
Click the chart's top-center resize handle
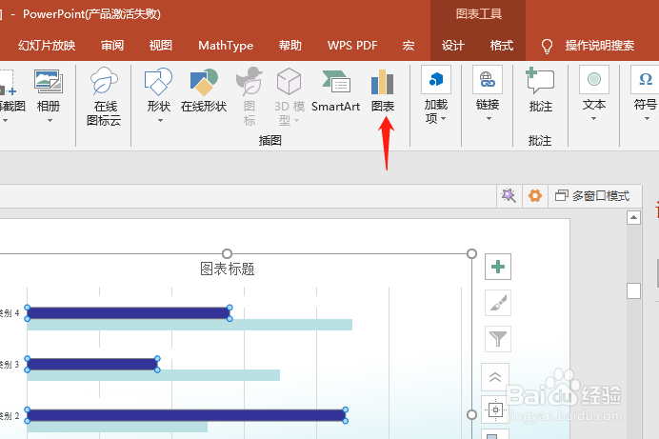click(x=227, y=253)
